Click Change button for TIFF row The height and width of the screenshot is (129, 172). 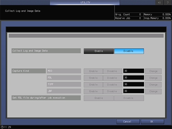click(x=153, y=85)
